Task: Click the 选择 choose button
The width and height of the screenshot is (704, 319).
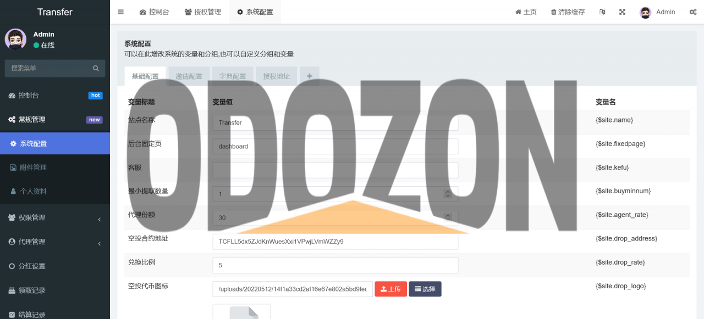Action: (425, 289)
